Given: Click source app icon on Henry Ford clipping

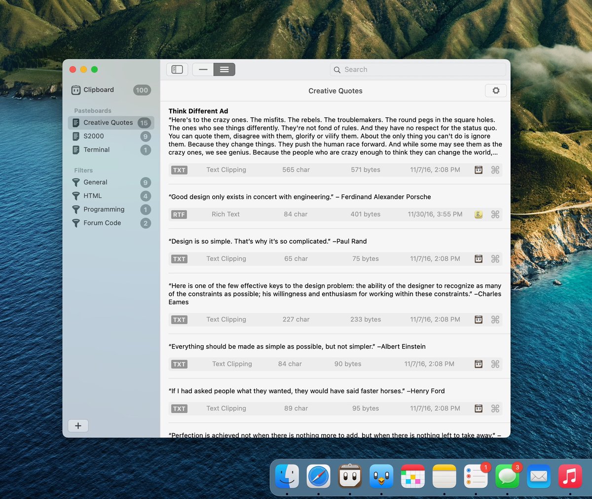Looking at the screenshot, I should point(479,408).
